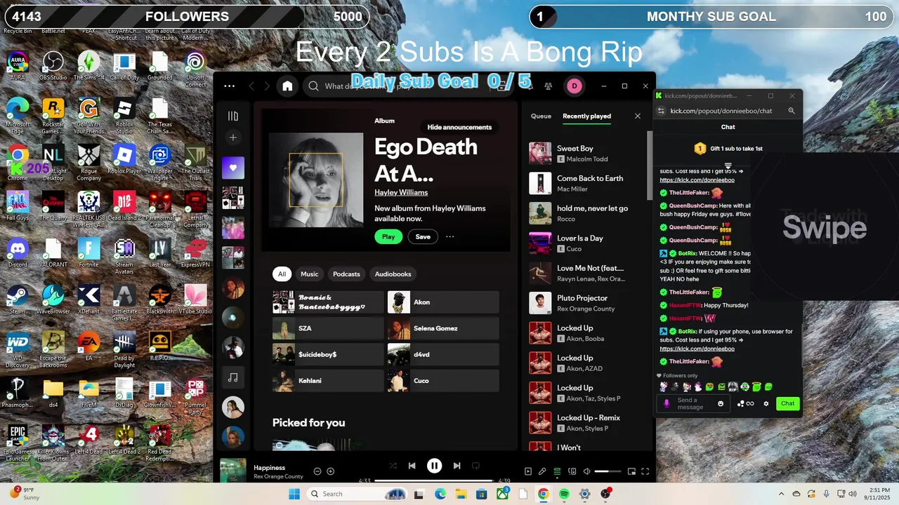
Task: Create new playlist with plus icon
Action: (233, 137)
